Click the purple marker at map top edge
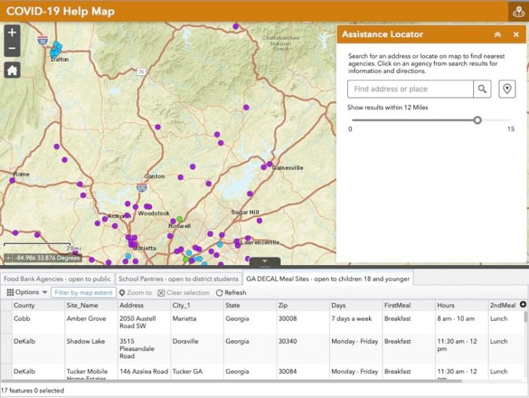The width and height of the screenshot is (529, 398). 236,26
